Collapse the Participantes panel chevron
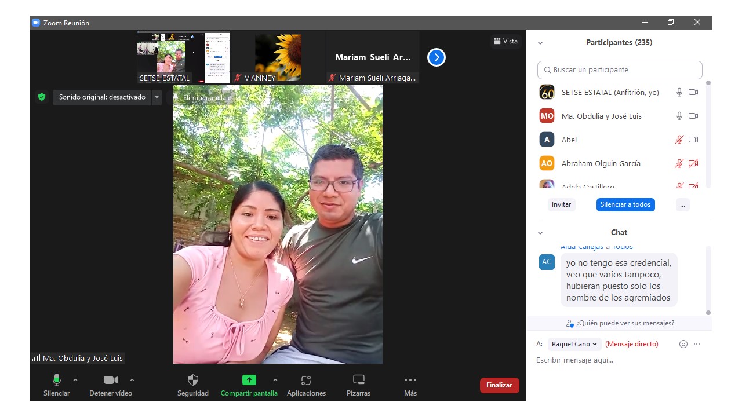This screenshot has height=417, width=742. (540, 43)
